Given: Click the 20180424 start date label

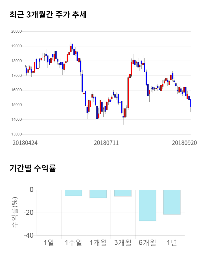Looking at the screenshot, I should (x=25, y=143).
